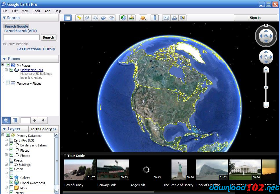Open Earth Gallery
280x194 pixels.
pyautogui.click(x=43, y=129)
